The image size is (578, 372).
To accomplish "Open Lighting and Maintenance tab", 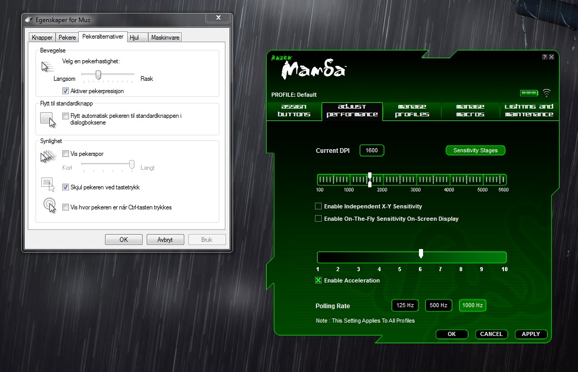I will (529, 111).
